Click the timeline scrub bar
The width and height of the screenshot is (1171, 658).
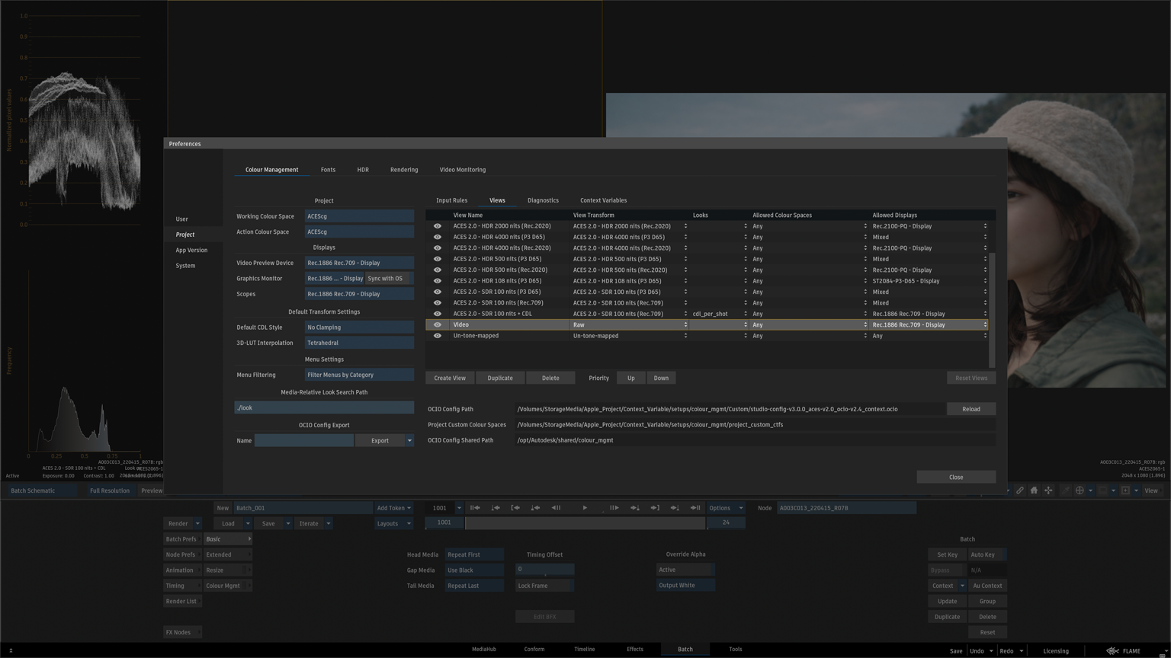(585, 523)
